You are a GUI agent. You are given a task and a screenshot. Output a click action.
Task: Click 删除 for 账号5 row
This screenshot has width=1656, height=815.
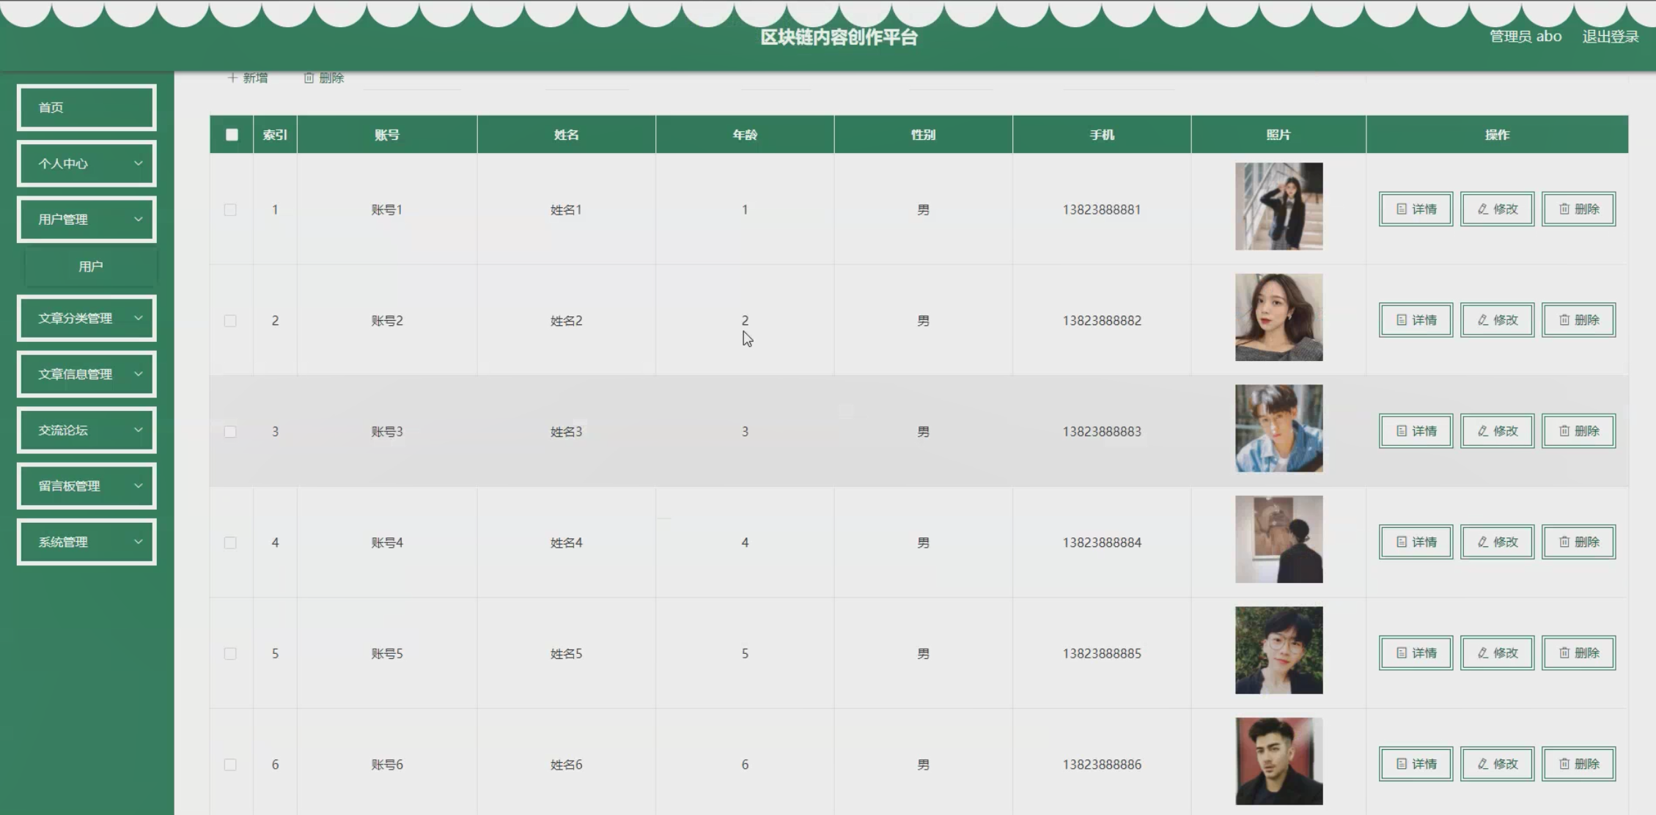click(1578, 653)
